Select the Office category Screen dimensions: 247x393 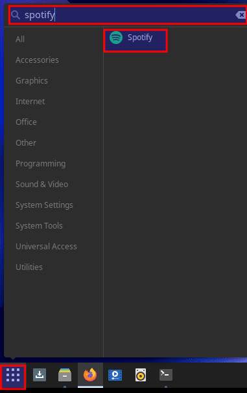pyautogui.click(x=26, y=122)
